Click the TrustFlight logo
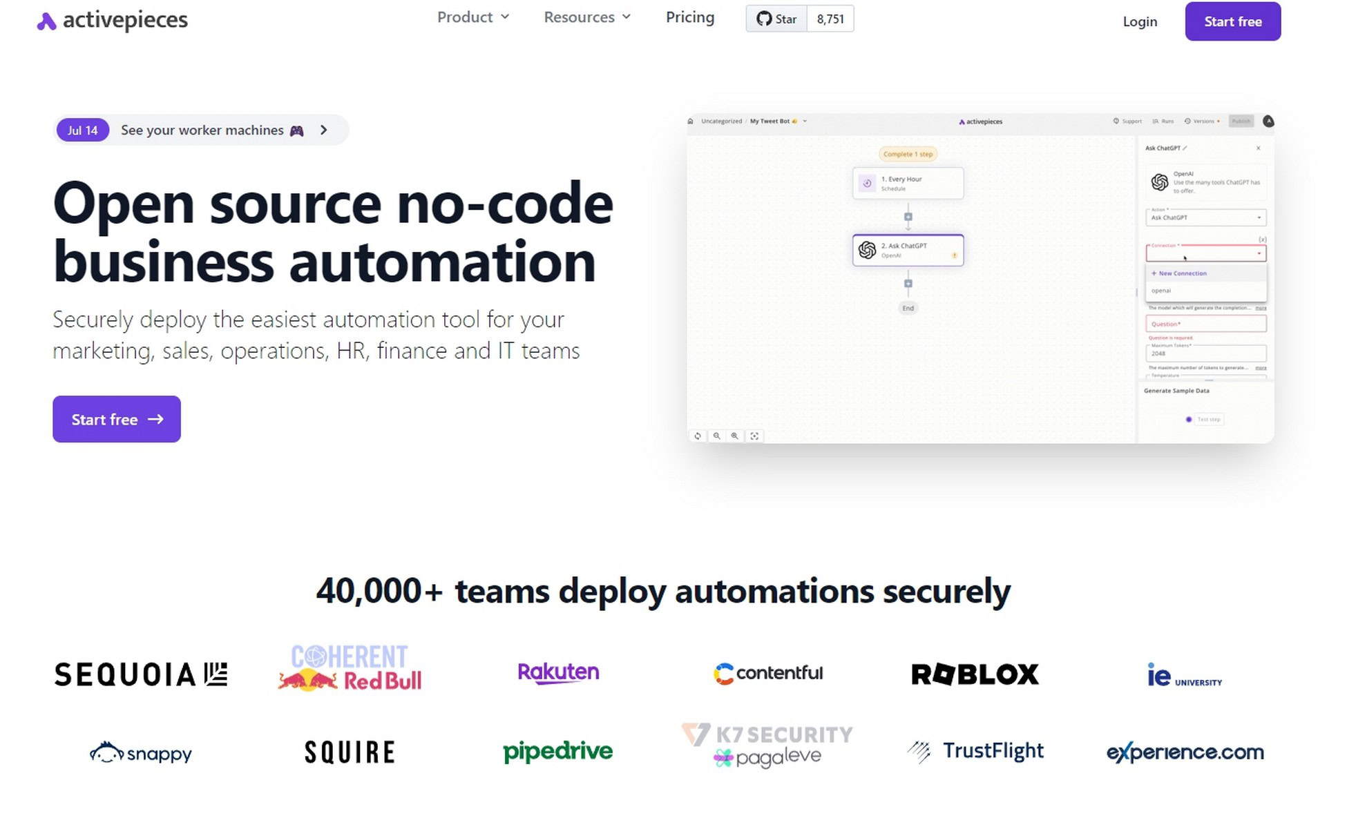 (975, 751)
